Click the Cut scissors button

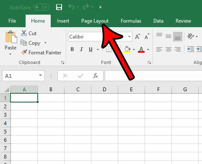point(29,33)
